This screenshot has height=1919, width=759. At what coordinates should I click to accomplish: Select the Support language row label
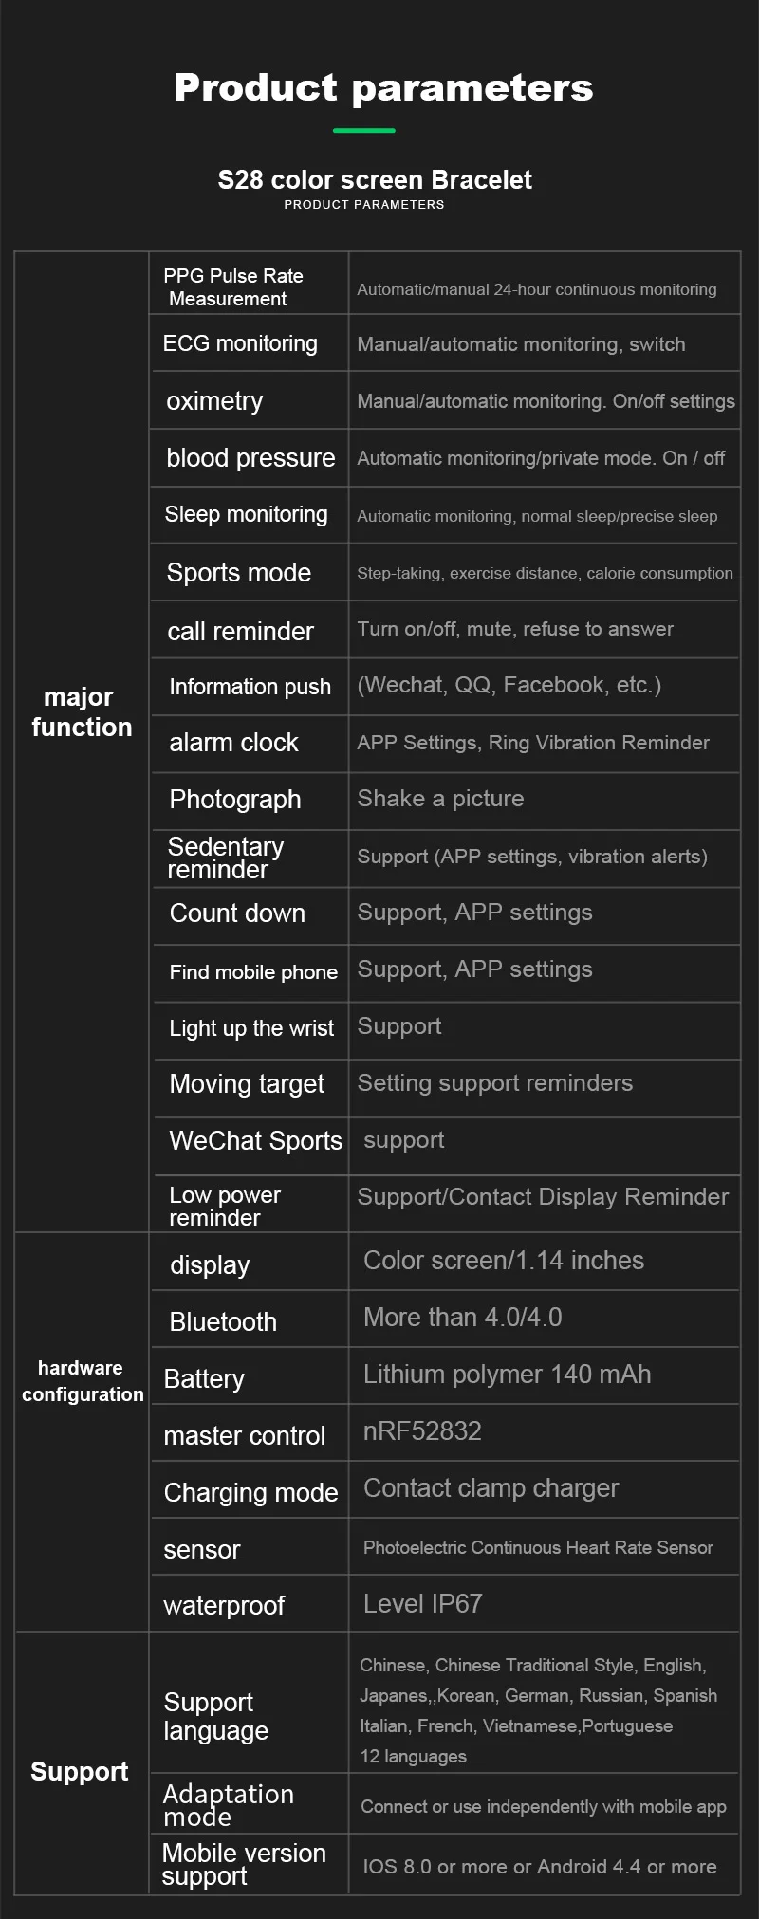tap(216, 1717)
